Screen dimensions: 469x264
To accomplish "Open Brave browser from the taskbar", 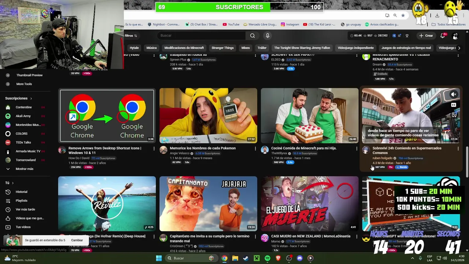I will 278,258.
